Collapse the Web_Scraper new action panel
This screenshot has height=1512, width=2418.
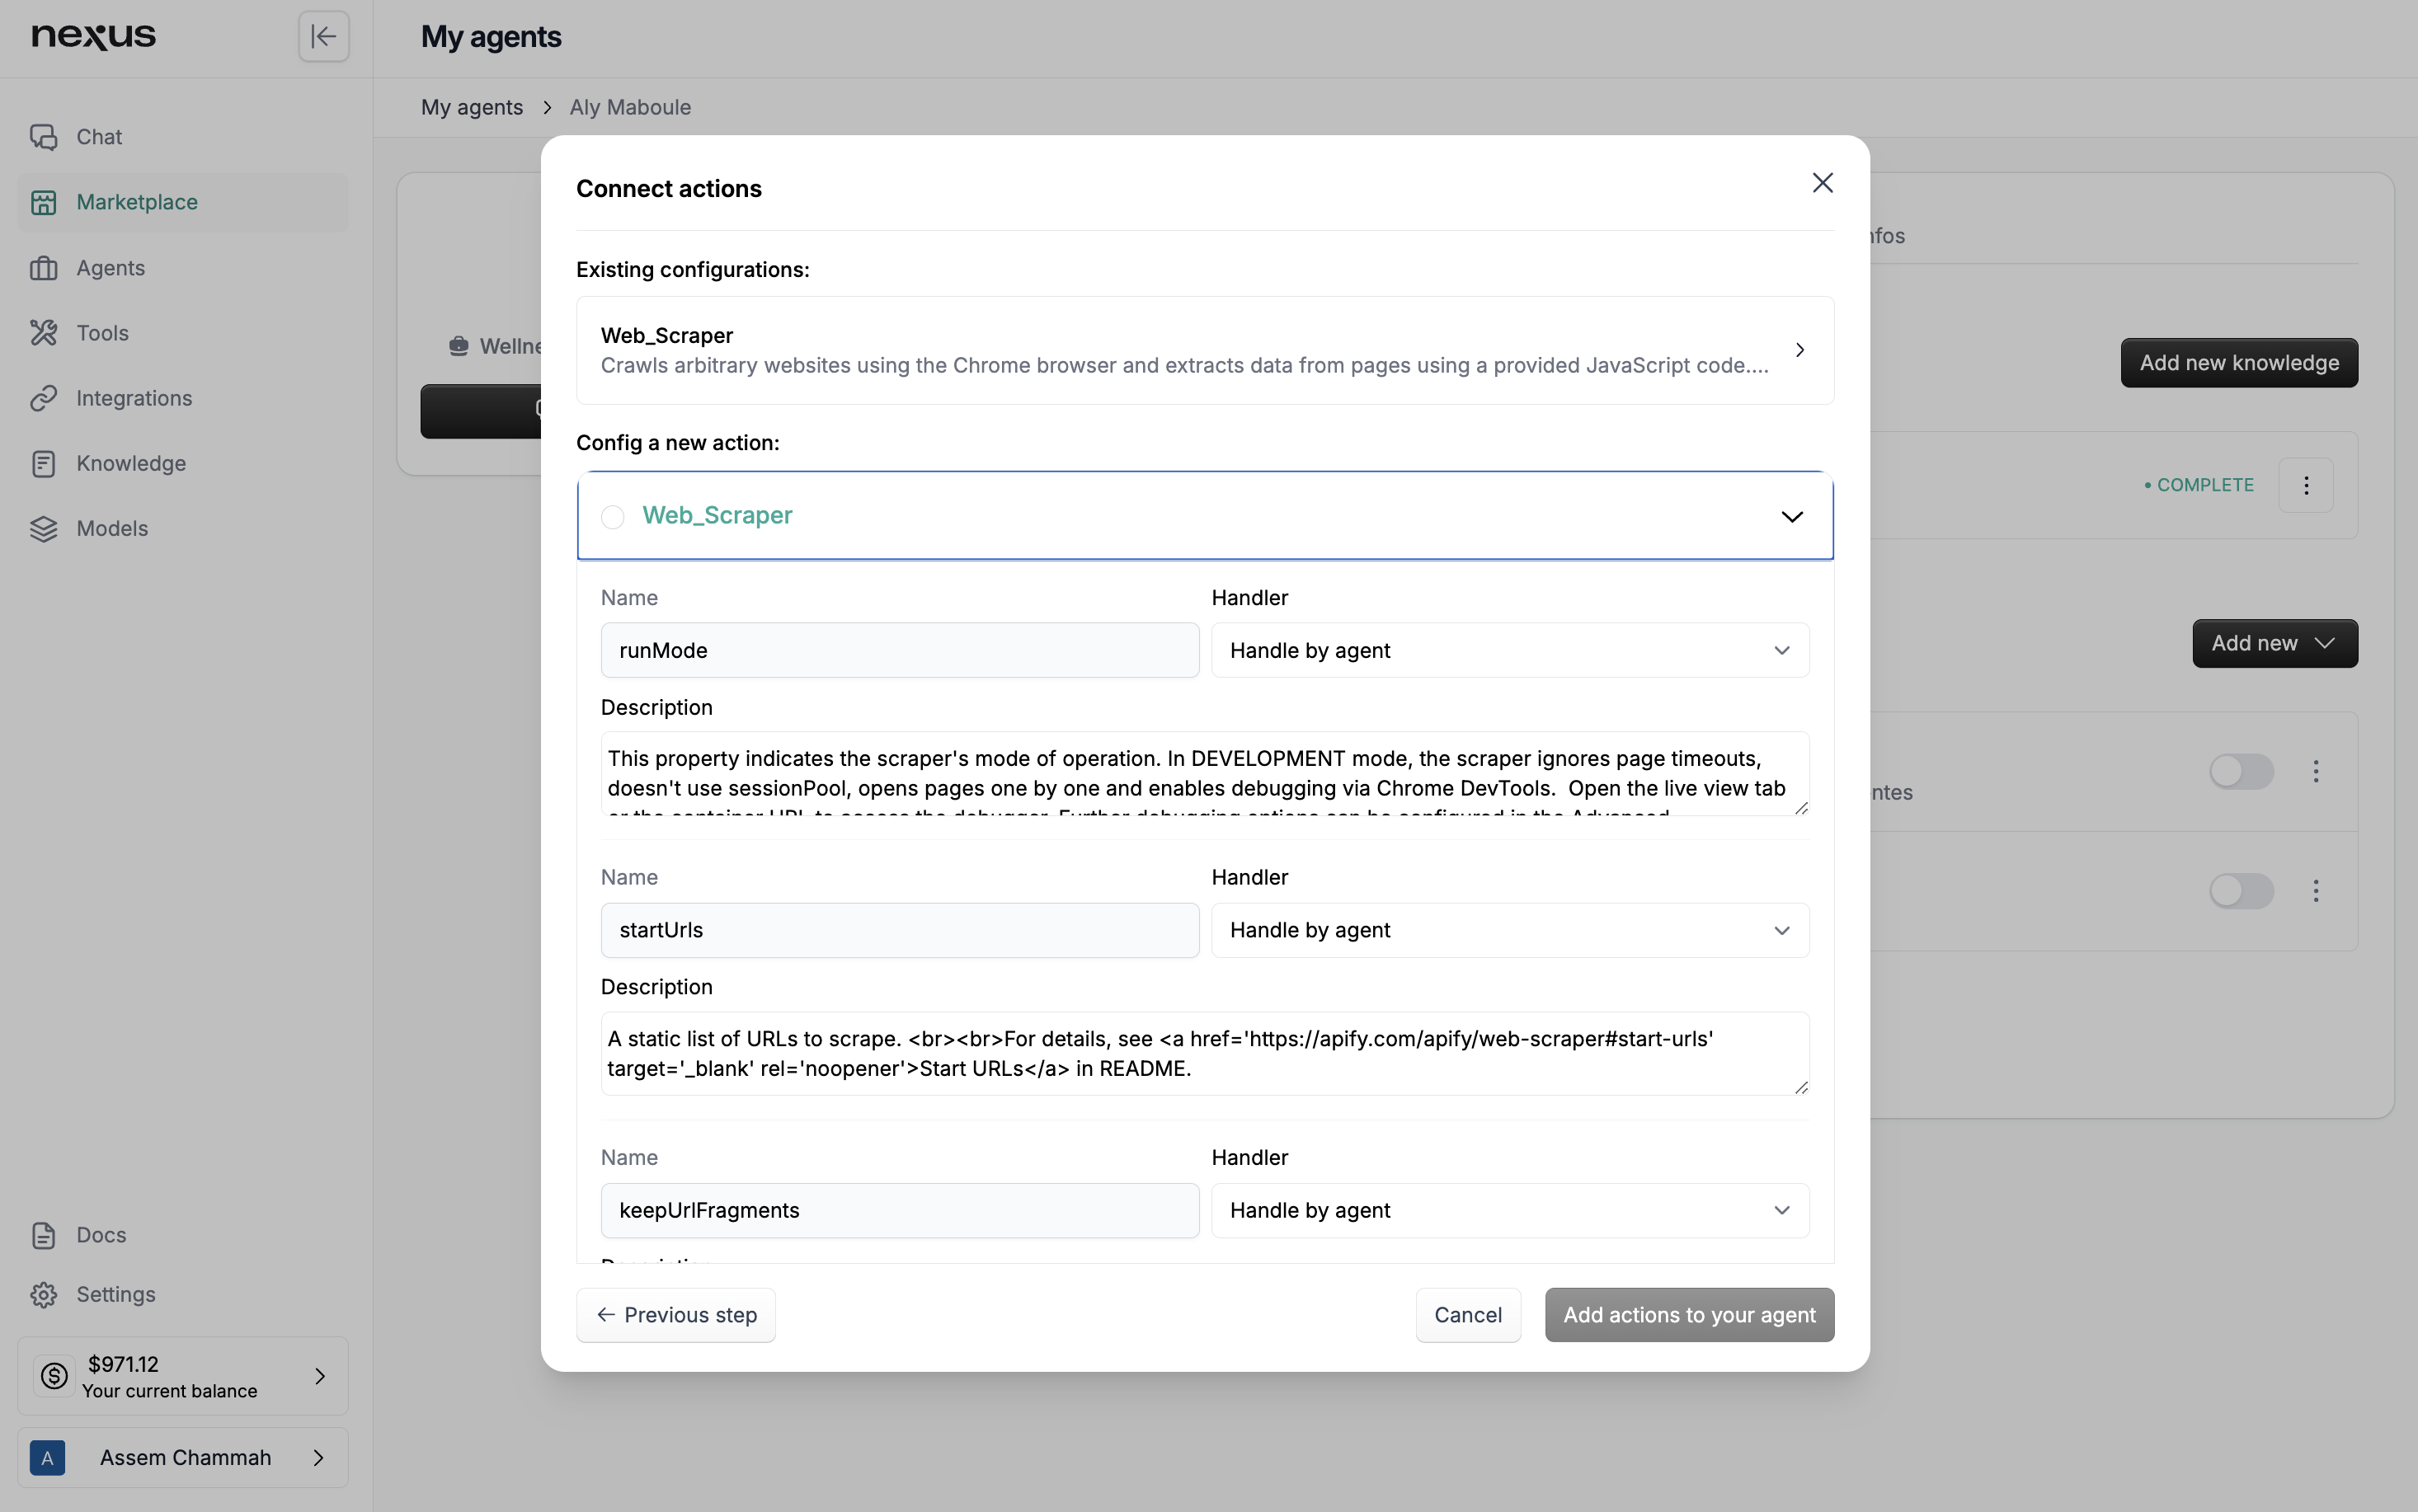click(1792, 516)
